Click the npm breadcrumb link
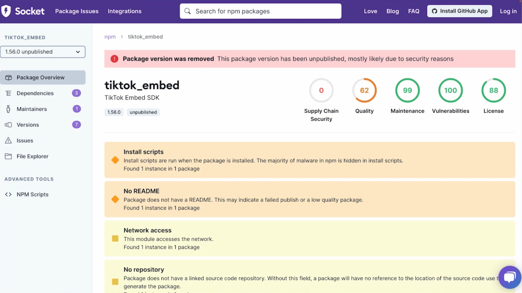The width and height of the screenshot is (522, 293). point(110,37)
